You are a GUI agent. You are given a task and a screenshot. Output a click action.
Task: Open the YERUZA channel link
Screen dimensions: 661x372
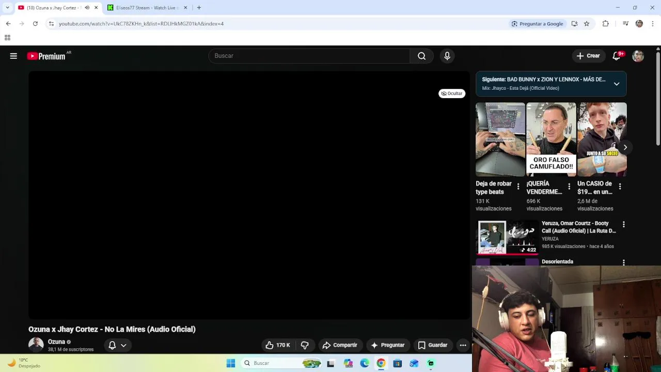point(550,239)
